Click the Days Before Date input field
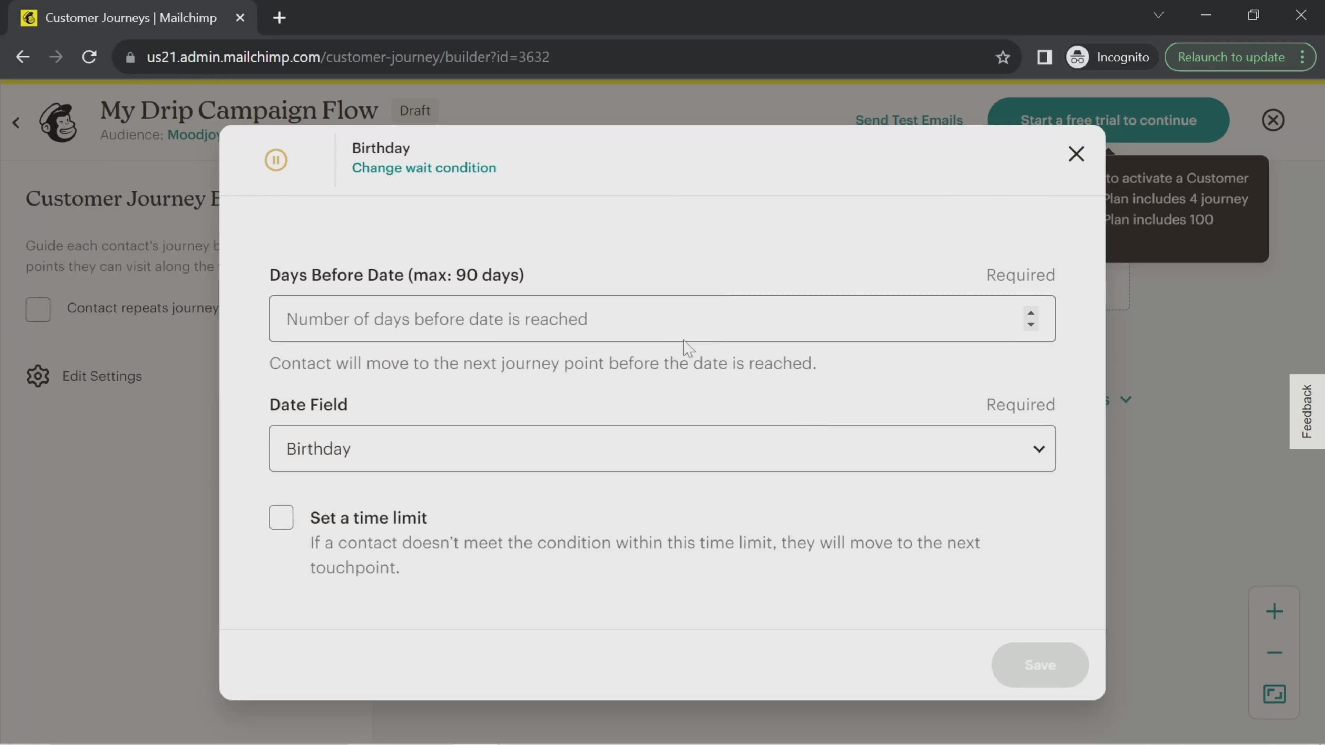1325x745 pixels. point(661,318)
